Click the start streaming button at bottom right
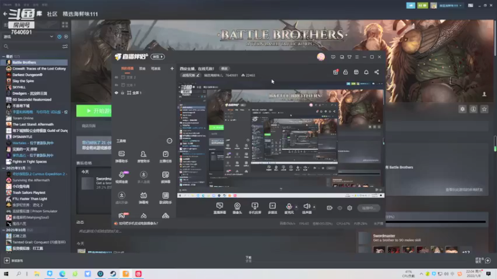497x279 pixels. [x=368, y=208]
